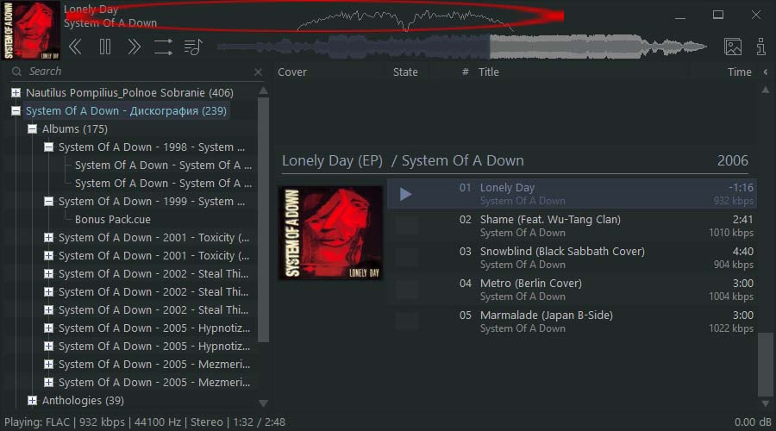This screenshot has height=431, width=776.
Task: Click the library tree scrollbar up arrow
Action: coord(263,91)
